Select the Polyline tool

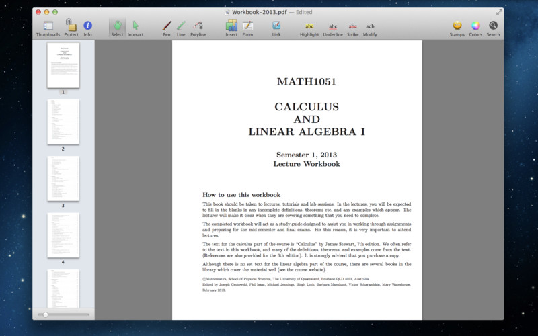(198, 28)
